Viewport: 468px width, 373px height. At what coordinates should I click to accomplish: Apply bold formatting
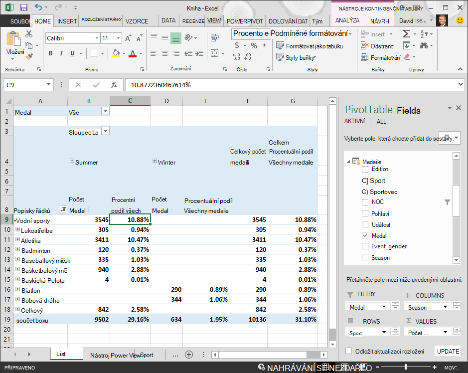click(50, 53)
